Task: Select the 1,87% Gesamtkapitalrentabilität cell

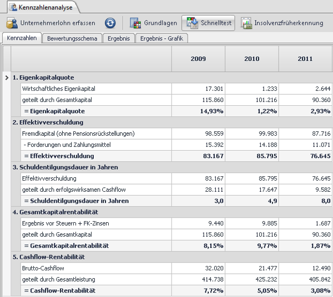Action: [x=305, y=245]
